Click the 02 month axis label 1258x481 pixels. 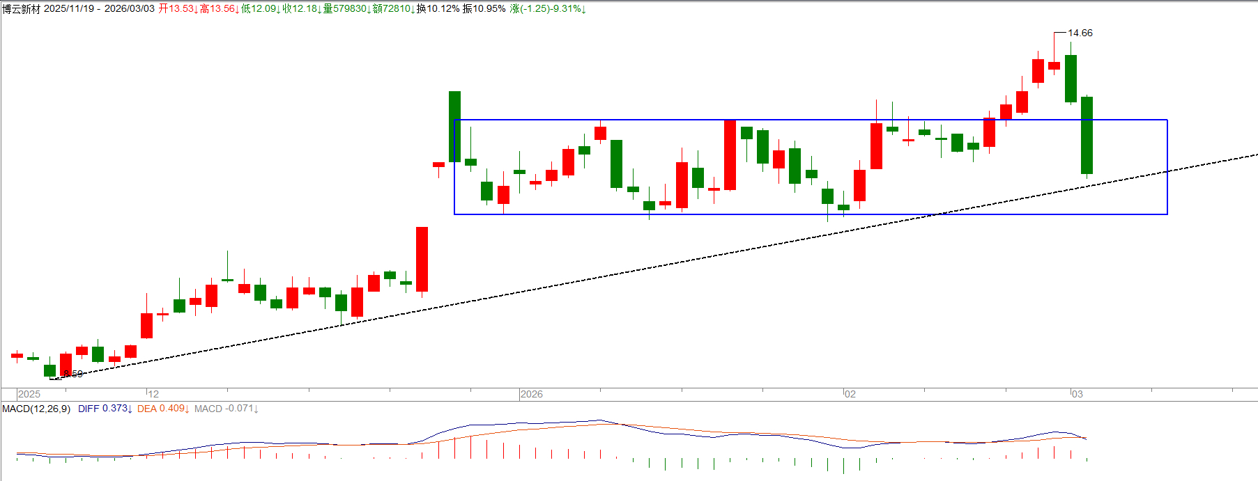coord(850,394)
